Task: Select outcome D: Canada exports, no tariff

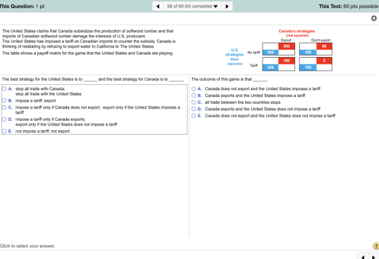Action: (194, 109)
